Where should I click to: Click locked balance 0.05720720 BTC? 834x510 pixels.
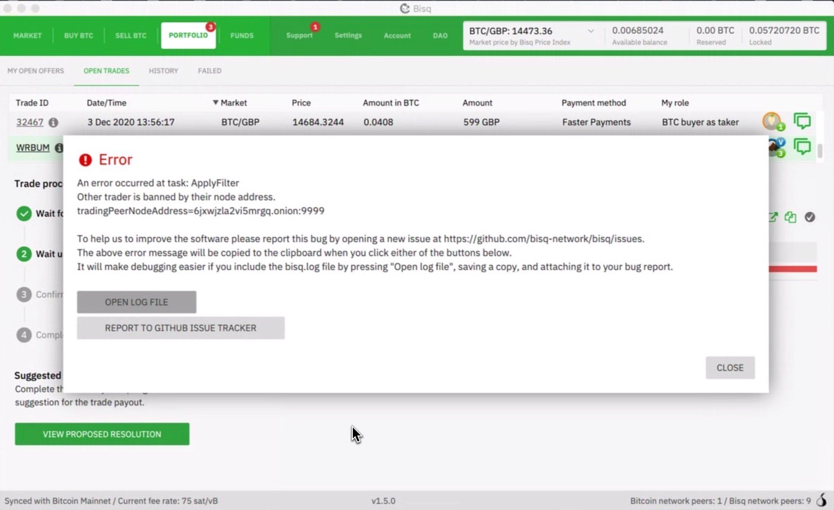[x=784, y=30]
